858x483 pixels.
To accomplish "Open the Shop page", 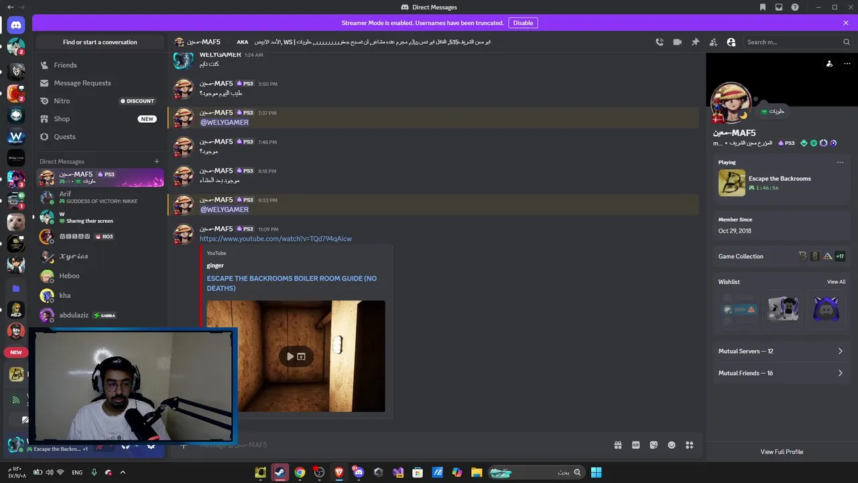I will 100,119.
